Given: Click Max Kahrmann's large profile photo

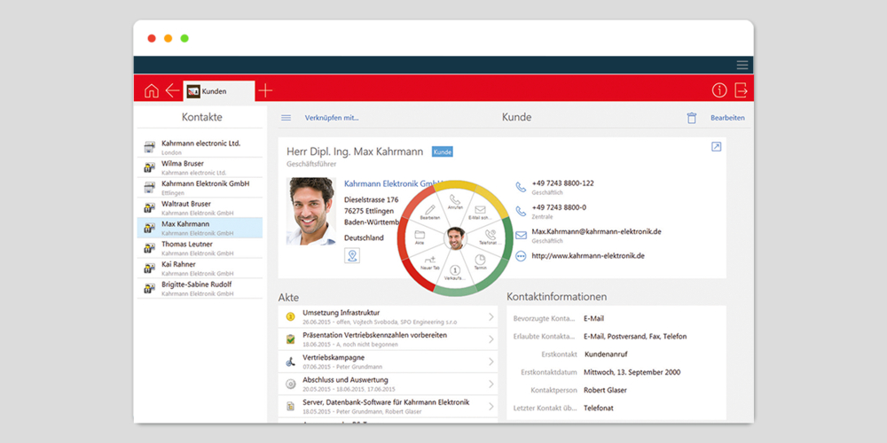Looking at the screenshot, I should 310,212.
